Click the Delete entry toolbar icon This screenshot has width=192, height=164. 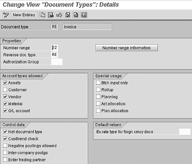tap(51, 15)
